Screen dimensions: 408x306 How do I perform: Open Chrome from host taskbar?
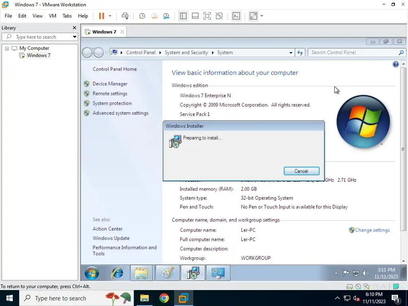click(164, 298)
